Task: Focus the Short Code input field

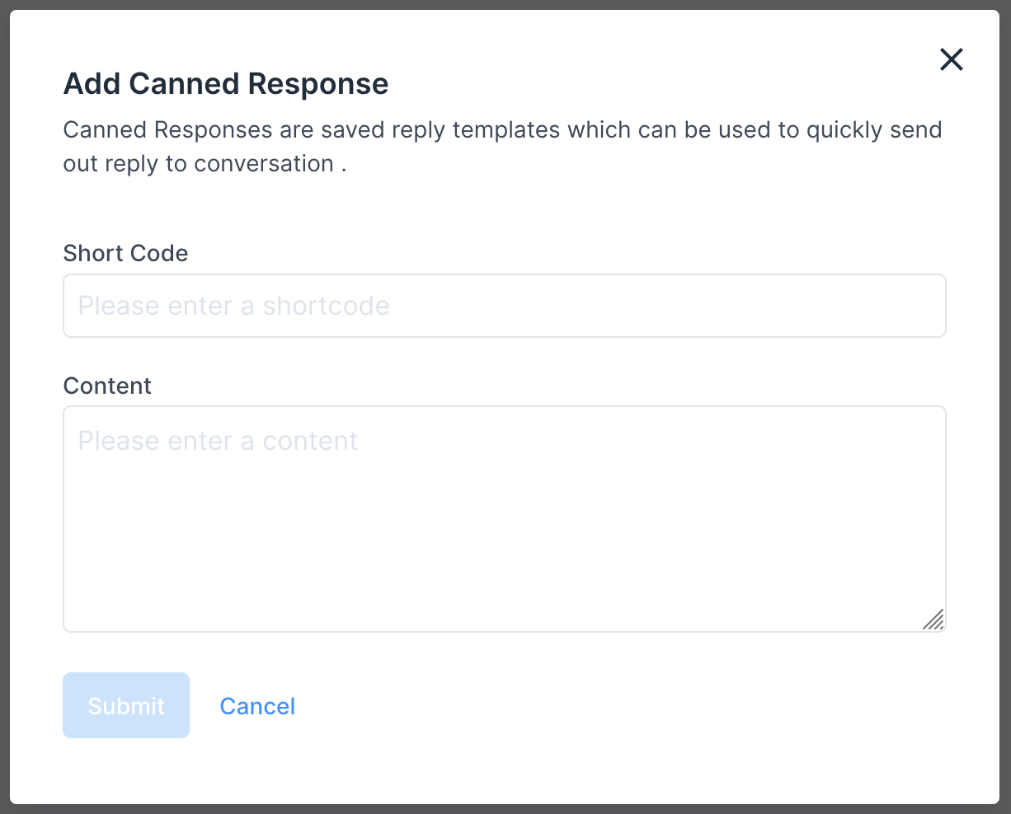Action: pos(504,306)
